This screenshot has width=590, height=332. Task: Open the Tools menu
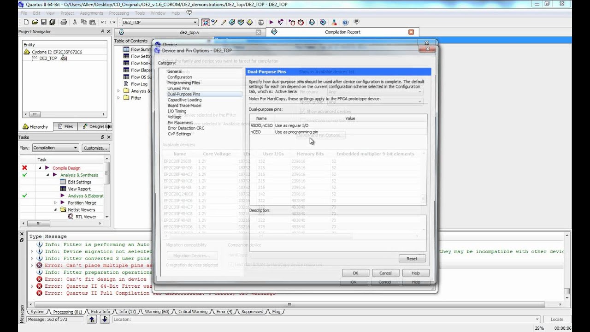click(x=140, y=13)
